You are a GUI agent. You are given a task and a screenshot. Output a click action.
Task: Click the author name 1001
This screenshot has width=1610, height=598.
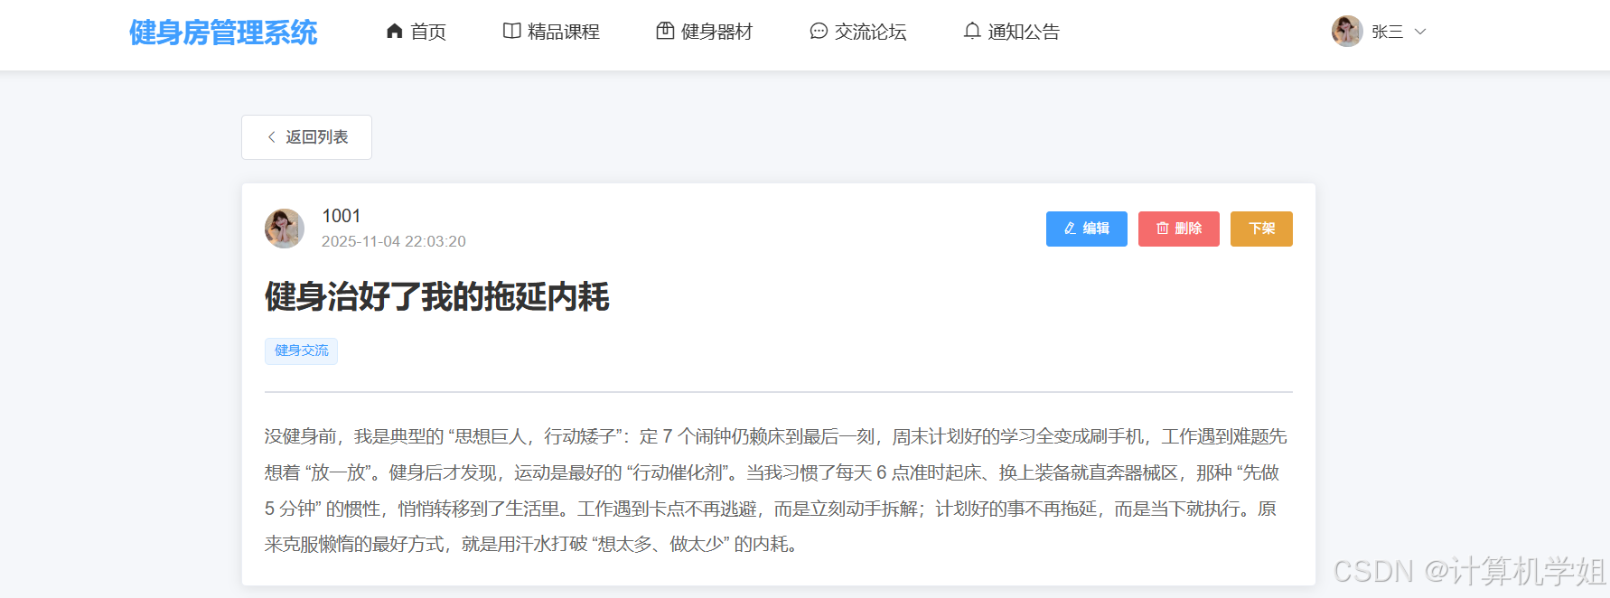click(342, 216)
